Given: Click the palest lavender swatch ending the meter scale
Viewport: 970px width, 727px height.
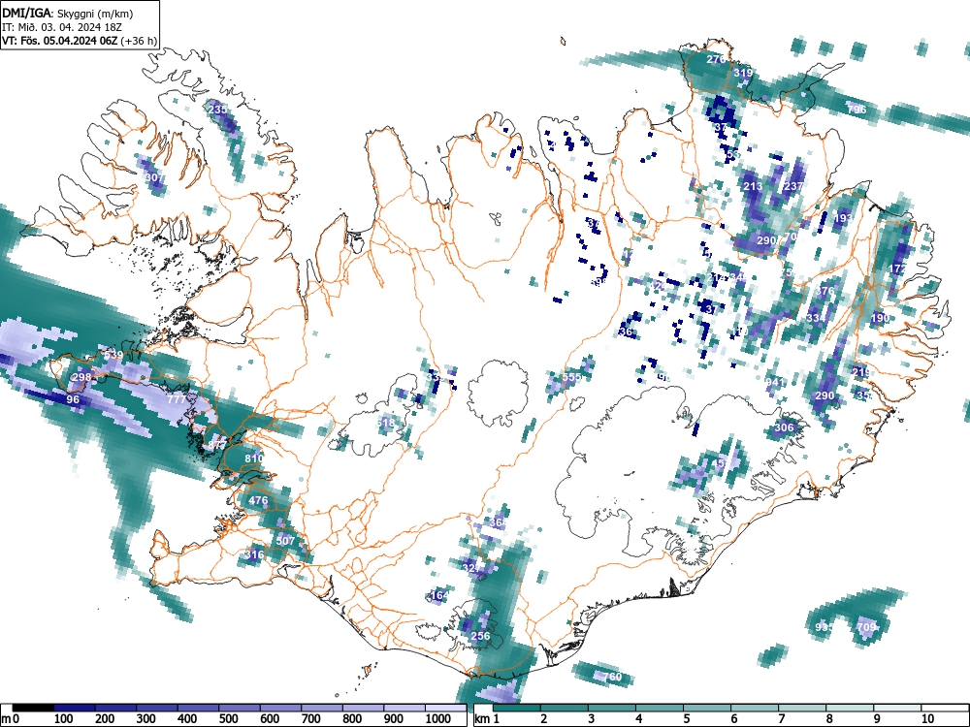Looking at the screenshot, I should pos(445,708).
